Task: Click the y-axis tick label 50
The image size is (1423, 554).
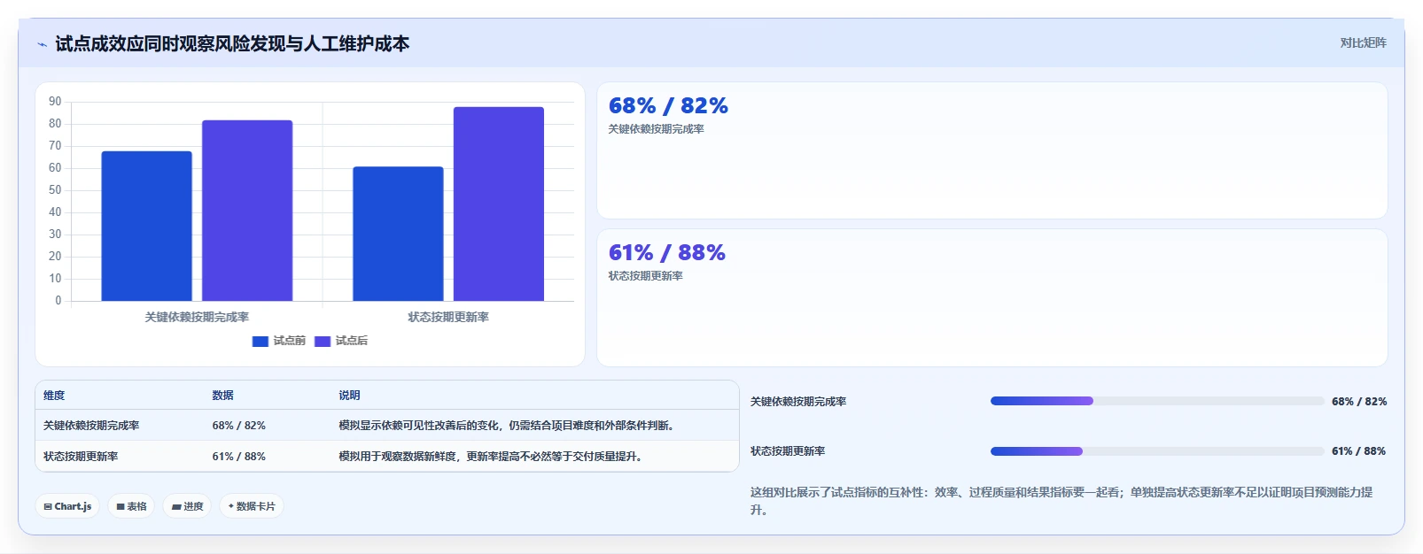Action: [55, 190]
